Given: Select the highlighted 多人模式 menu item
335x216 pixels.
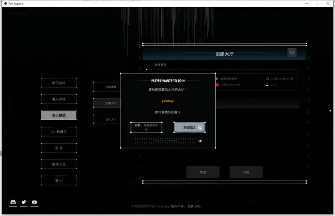Looking at the screenshot, I should (x=59, y=115).
